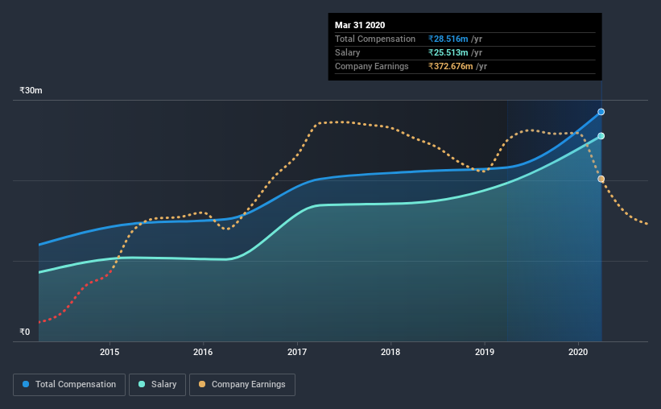Click the ₹28.516m total compensation value
Viewport: 661px width, 409px height.
(448, 39)
